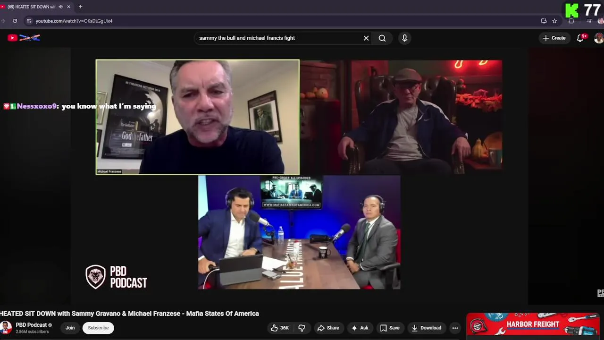Image resolution: width=604 pixels, height=340 pixels.
Task: Open site information icon in address bar
Action: (29, 21)
